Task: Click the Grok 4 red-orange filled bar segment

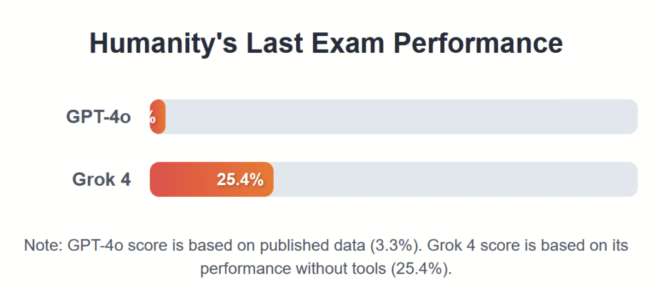Action: click(212, 179)
